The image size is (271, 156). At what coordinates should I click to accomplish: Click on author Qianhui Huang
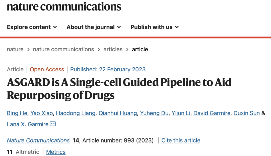(118, 113)
